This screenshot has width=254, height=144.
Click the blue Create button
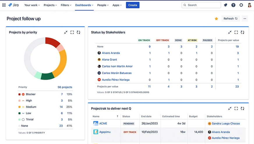pyautogui.click(x=133, y=5)
